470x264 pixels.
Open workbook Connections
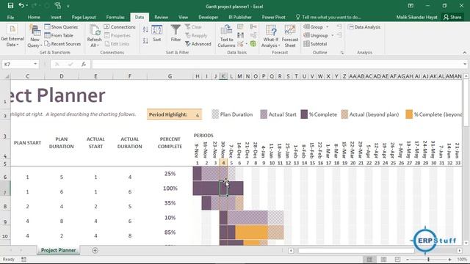click(120, 27)
